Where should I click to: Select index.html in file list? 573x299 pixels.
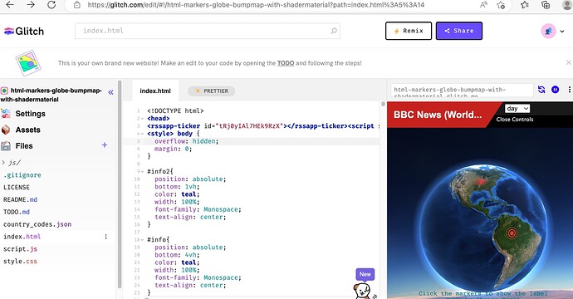[22, 237]
